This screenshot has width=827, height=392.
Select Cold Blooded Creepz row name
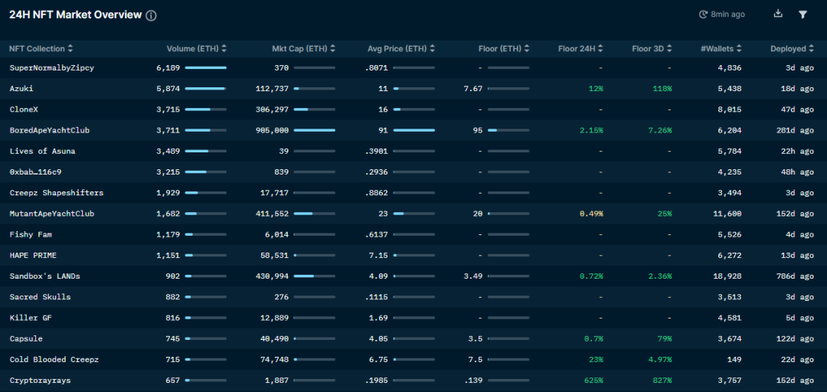(54, 359)
